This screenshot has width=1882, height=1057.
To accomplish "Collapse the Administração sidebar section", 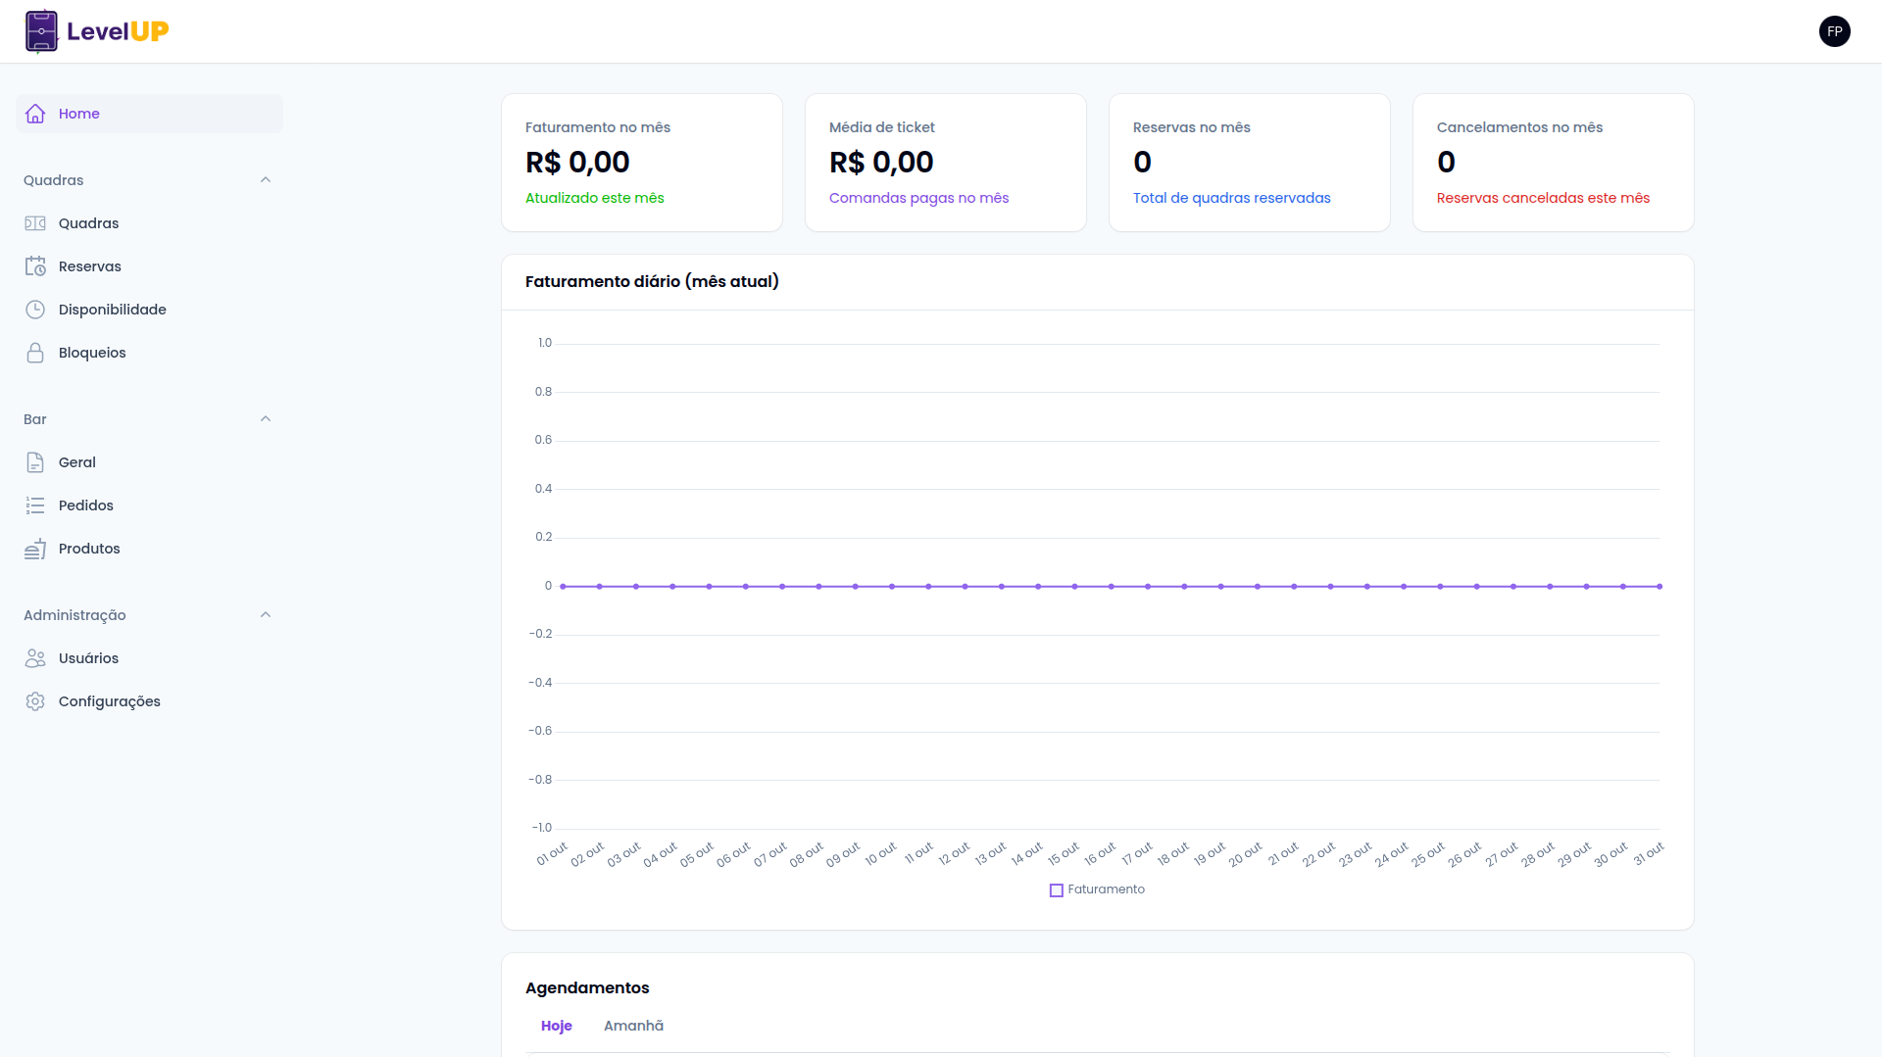I will [265, 615].
